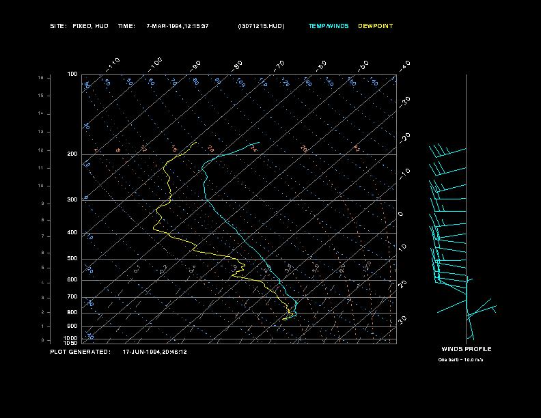Screen dimensions: 541x418
Task: Click the 100 pressure label at top
Action: (x=72, y=74)
